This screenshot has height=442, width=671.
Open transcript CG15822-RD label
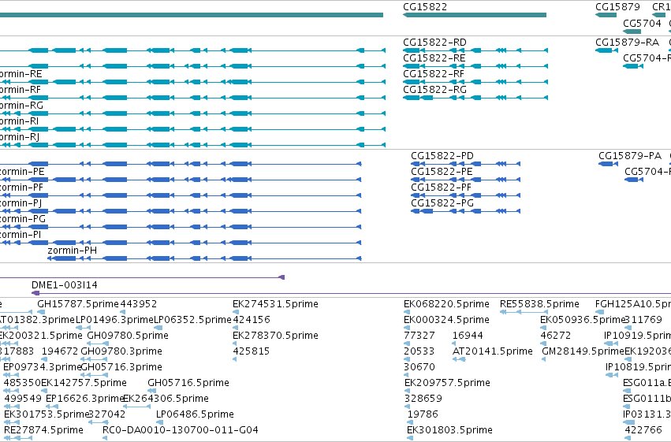pos(434,43)
